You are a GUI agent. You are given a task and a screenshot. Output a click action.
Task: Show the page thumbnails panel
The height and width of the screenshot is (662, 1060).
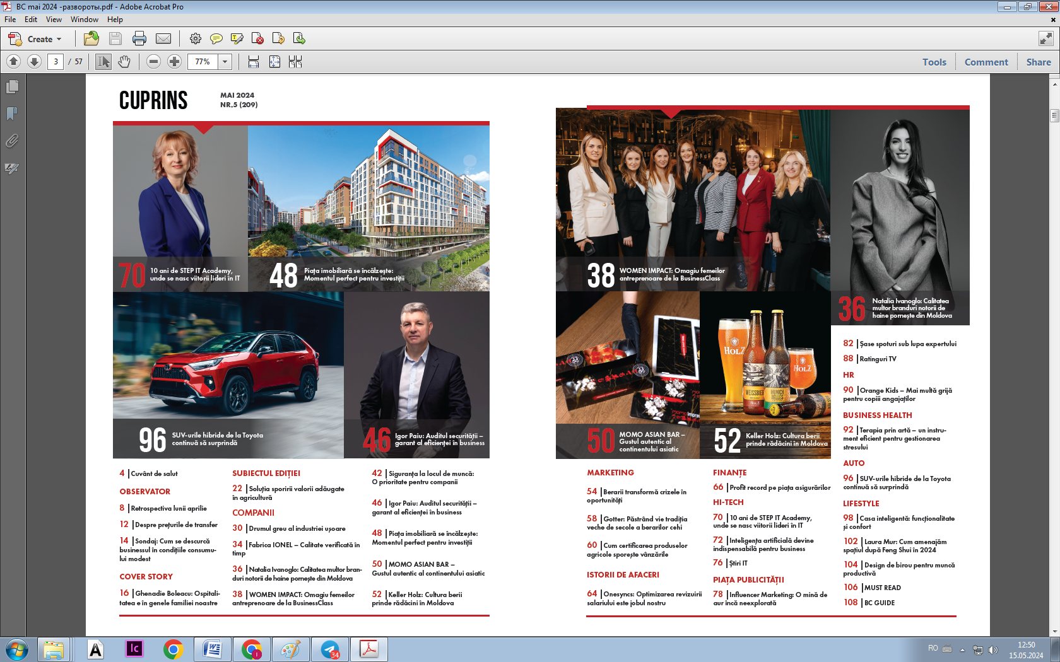(x=12, y=86)
